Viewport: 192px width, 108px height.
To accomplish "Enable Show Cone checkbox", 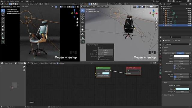I will [x=174, y=79].
